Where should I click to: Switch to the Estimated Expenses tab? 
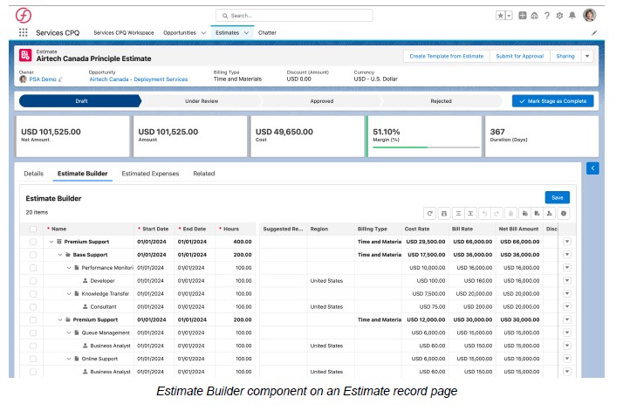150,174
